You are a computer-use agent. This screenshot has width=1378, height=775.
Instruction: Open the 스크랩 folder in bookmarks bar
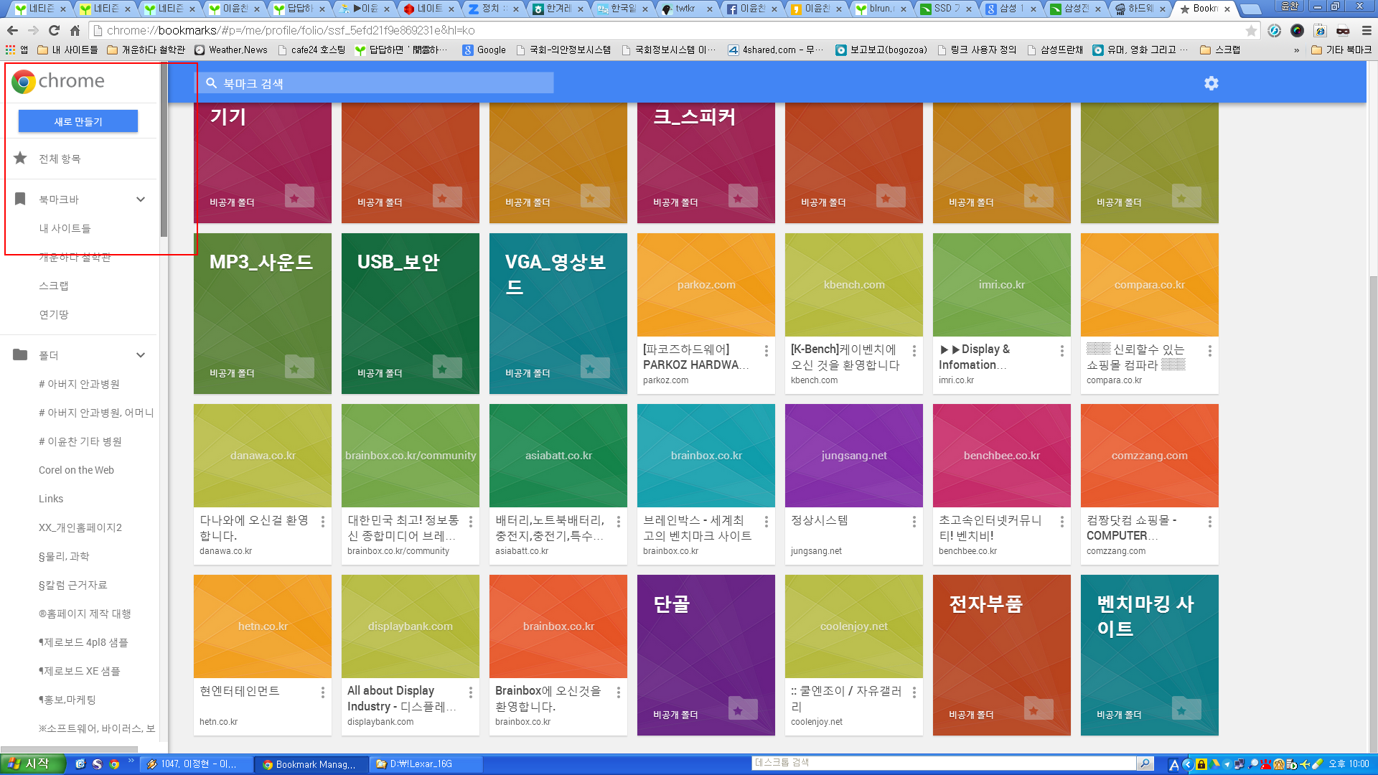click(x=1219, y=50)
